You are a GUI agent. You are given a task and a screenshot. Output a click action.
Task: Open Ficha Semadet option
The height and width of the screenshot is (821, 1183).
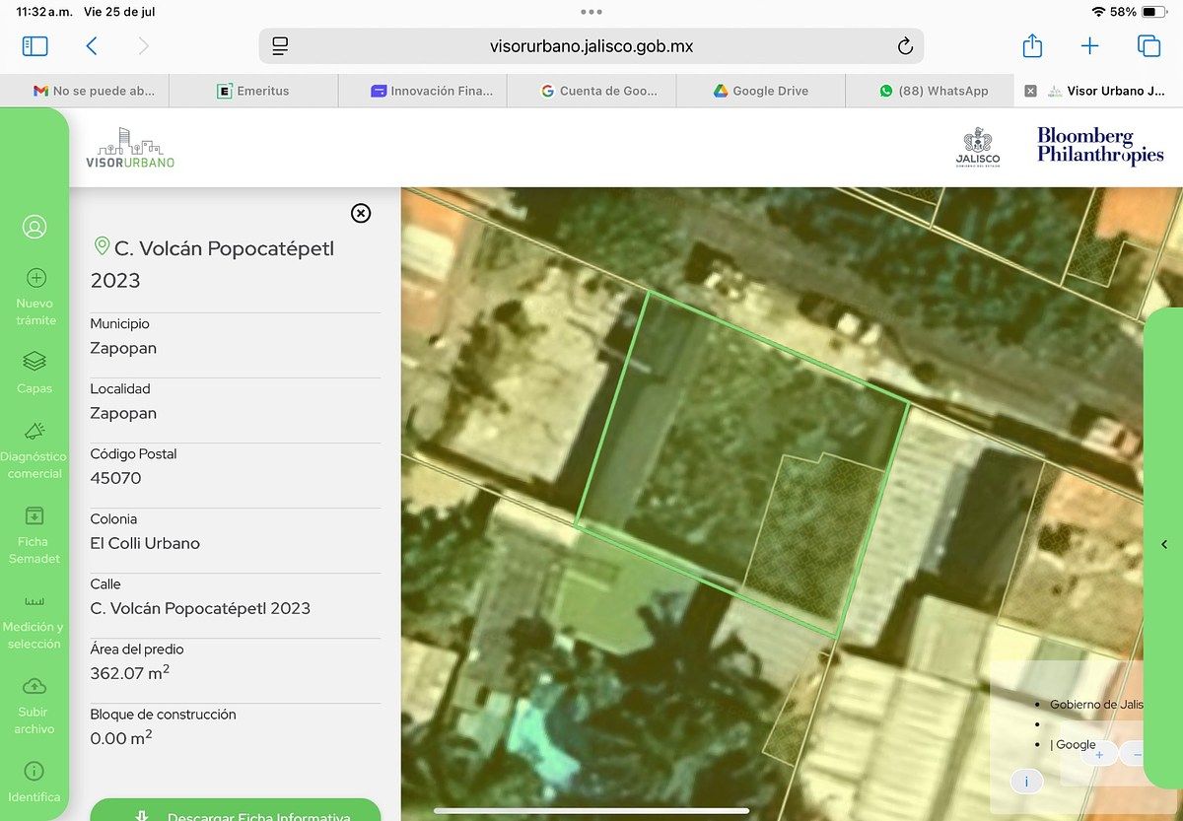pos(35,533)
